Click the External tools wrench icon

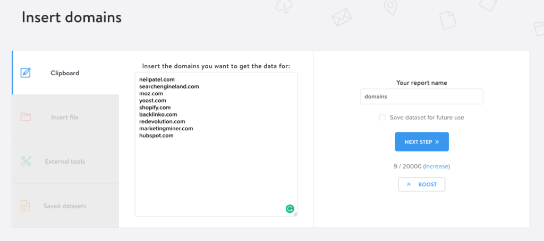pyautogui.click(x=25, y=161)
